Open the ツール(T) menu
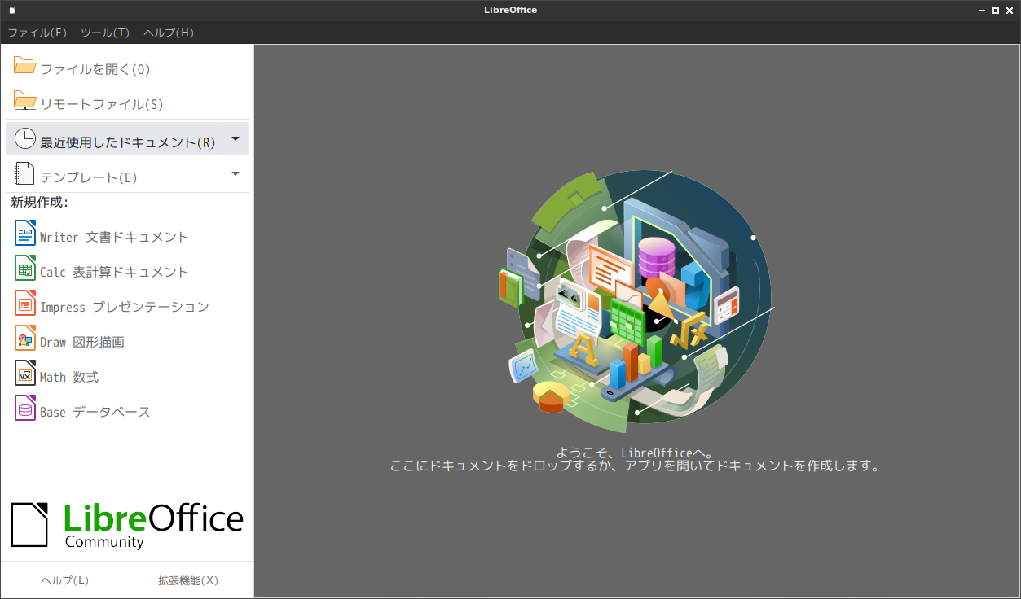The width and height of the screenshot is (1021, 599). 105,33
